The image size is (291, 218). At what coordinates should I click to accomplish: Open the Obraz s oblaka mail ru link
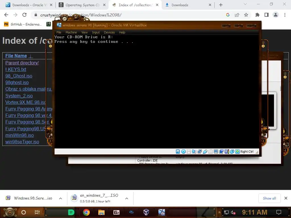[29, 89]
